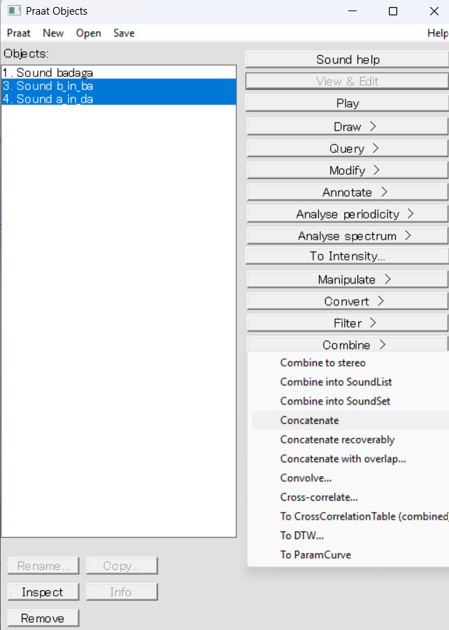The width and height of the screenshot is (449, 630).
Task: Click the greyed Copy... button
Action: [122, 566]
